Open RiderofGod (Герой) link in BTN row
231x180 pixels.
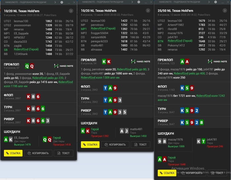(x=180, y=41)
